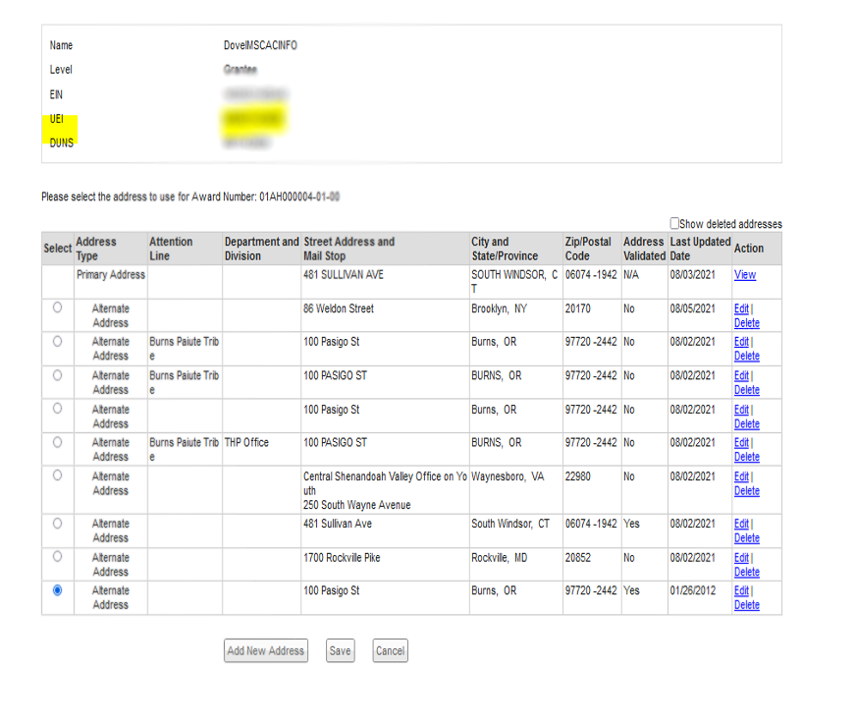View the Primary Address details

[x=744, y=275]
